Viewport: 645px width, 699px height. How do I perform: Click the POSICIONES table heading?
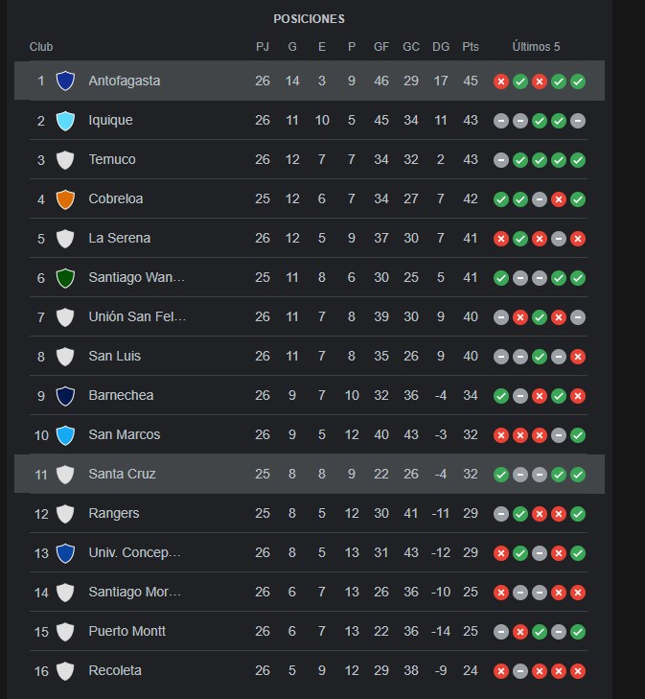point(309,19)
